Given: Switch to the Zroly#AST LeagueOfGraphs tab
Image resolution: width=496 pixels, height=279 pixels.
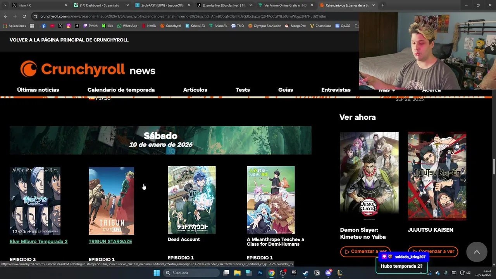Looking at the screenshot, I should (x=162, y=5).
